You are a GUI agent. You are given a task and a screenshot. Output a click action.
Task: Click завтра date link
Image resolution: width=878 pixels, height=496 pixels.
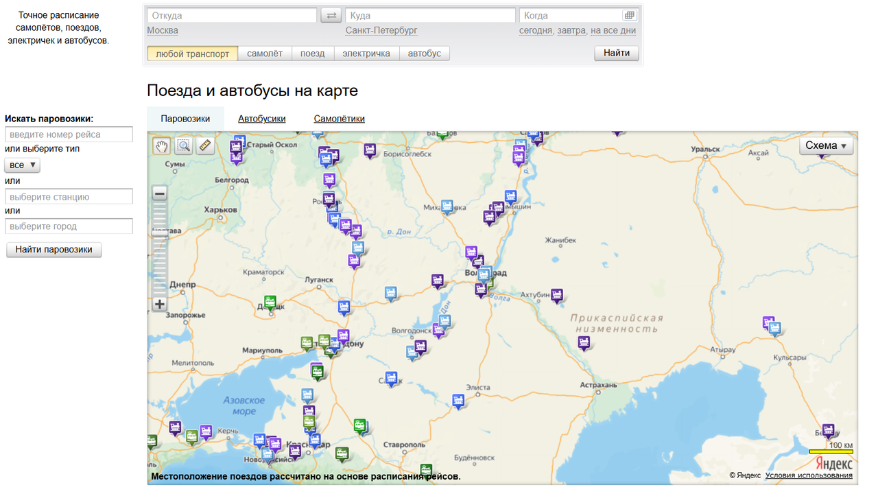click(x=571, y=30)
